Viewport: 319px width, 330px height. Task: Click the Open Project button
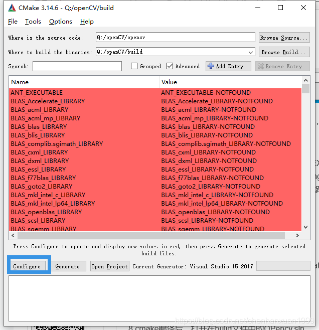pos(110,266)
